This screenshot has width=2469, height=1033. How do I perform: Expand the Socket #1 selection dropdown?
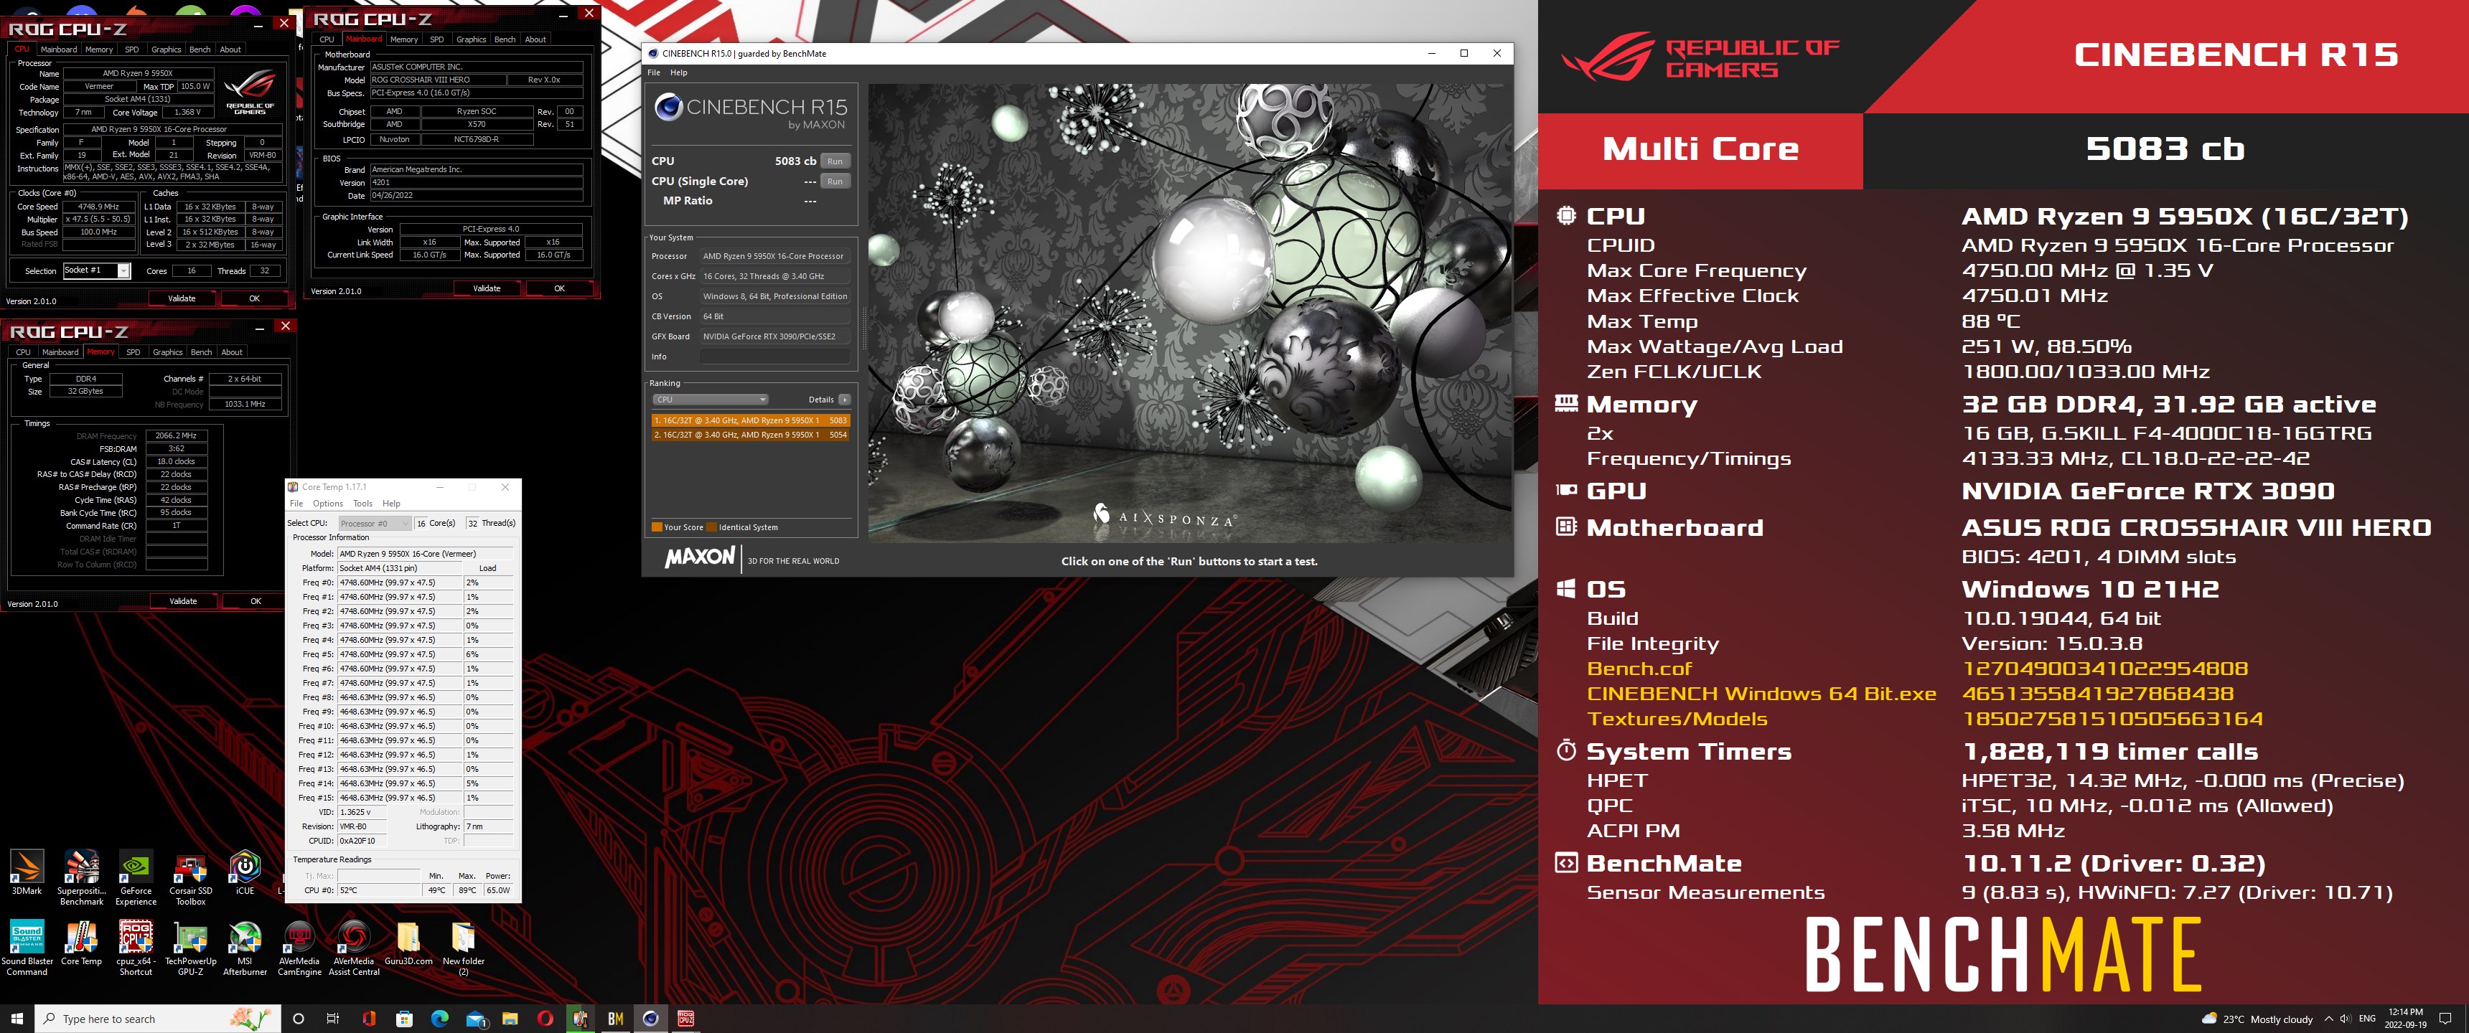point(123,271)
